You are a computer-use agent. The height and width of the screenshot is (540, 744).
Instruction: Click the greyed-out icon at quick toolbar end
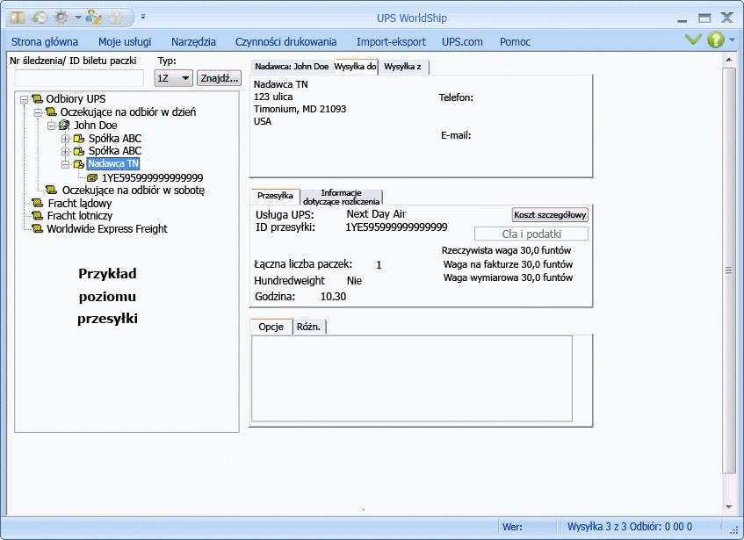click(x=115, y=18)
